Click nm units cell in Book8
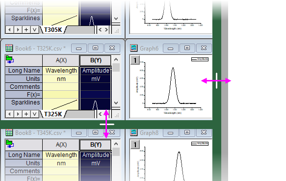 point(61,163)
